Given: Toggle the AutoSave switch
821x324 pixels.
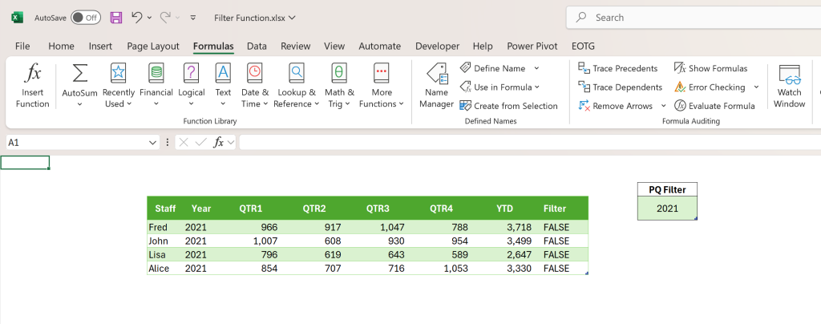Looking at the screenshot, I should pyautogui.click(x=85, y=18).
